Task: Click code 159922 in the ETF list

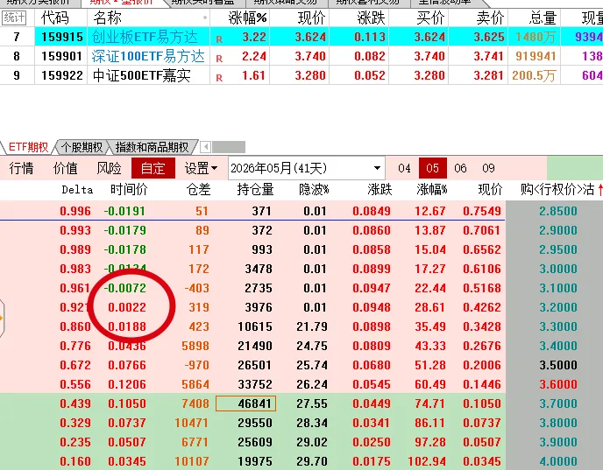Action: click(62, 75)
